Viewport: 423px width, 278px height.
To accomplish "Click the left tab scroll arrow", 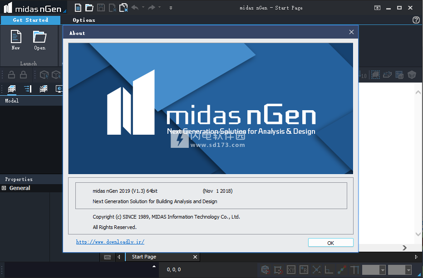I will [119, 257].
